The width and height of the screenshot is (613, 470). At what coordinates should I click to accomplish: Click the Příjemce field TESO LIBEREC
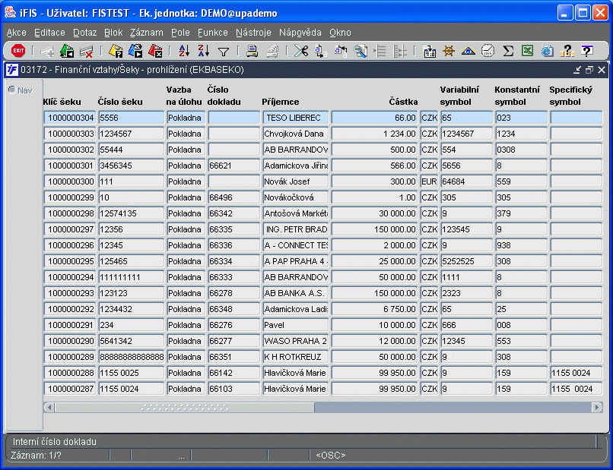[x=296, y=118]
